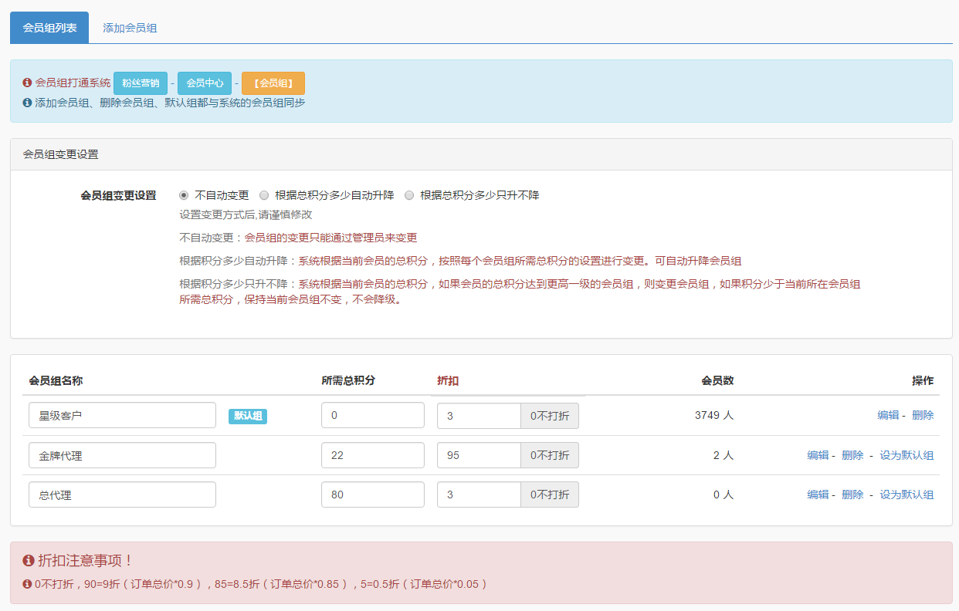Click 编辑 for the 金牌代理 row
959x611 pixels.
point(818,455)
